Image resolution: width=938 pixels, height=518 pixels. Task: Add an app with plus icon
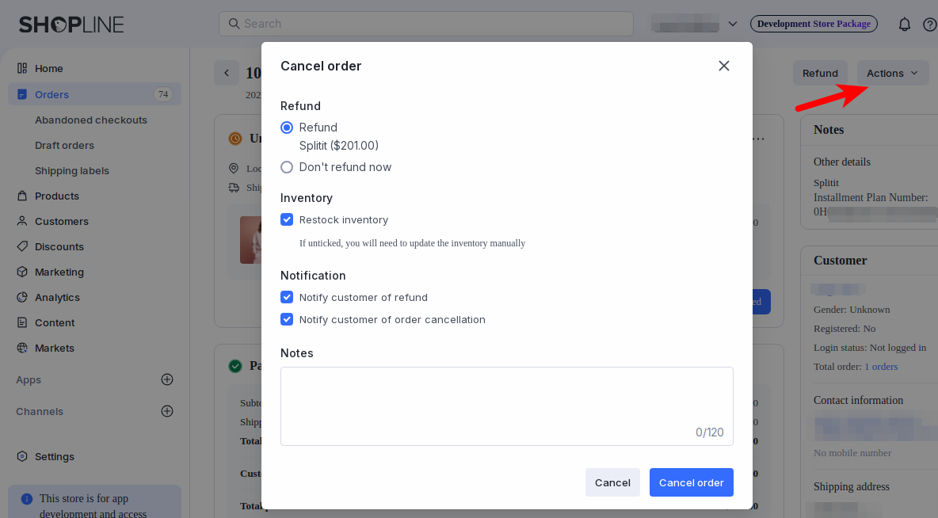167,379
